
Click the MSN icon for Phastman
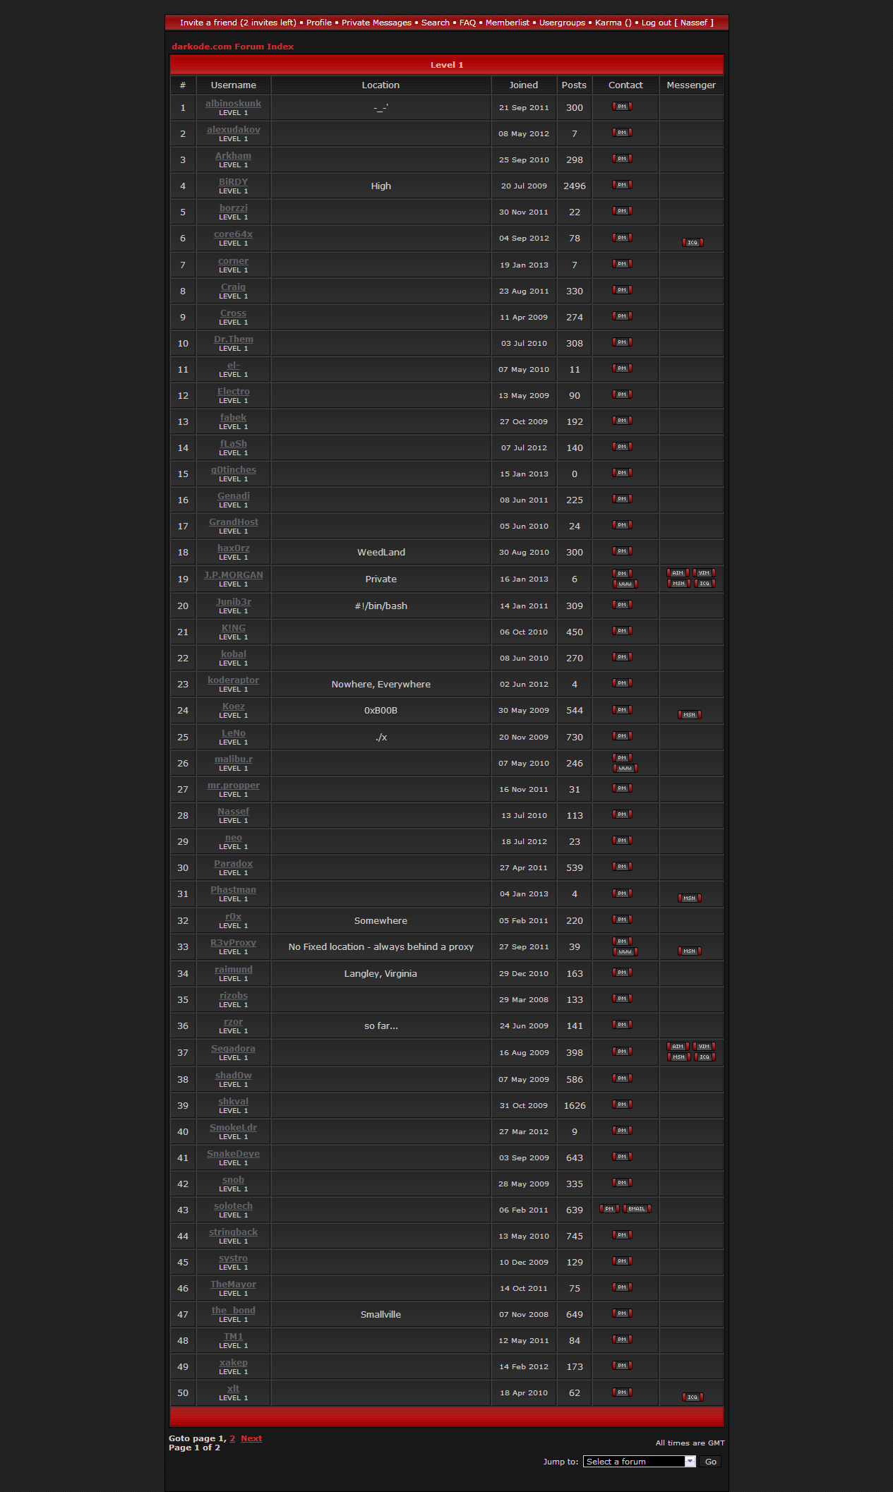pos(689,898)
